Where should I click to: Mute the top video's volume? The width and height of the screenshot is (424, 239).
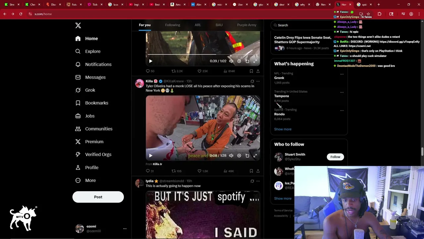[231, 61]
